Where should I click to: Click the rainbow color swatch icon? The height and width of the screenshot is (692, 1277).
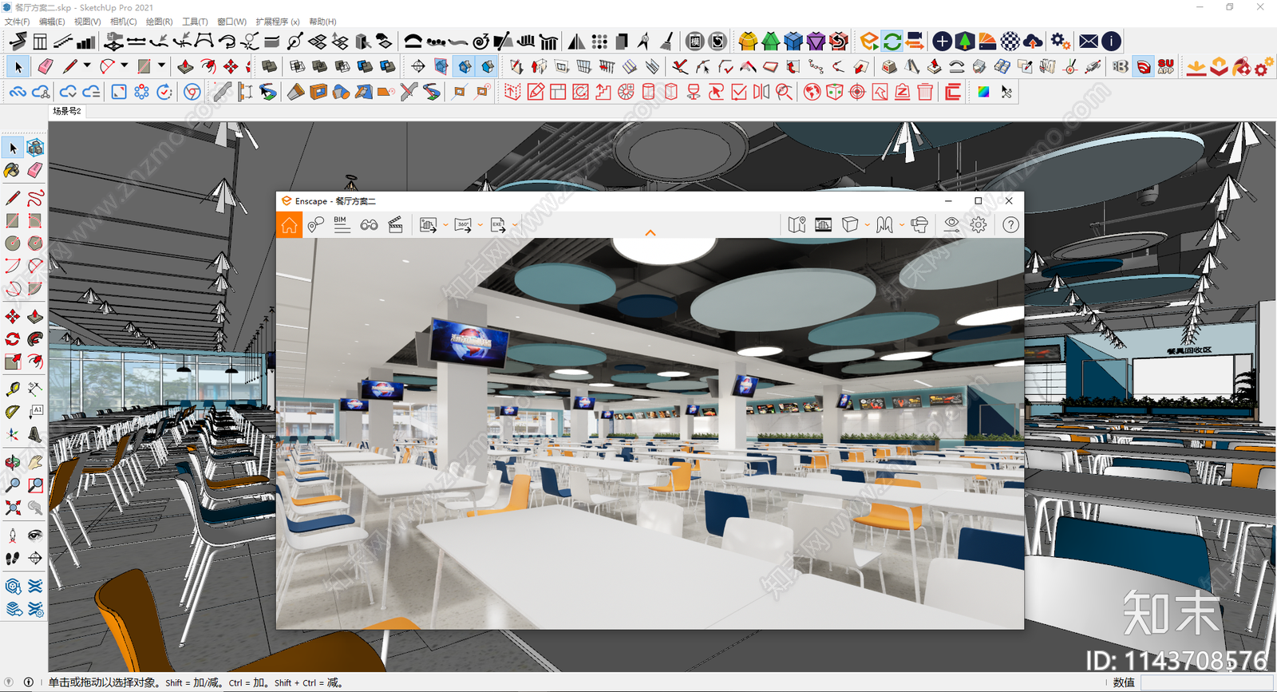983,92
